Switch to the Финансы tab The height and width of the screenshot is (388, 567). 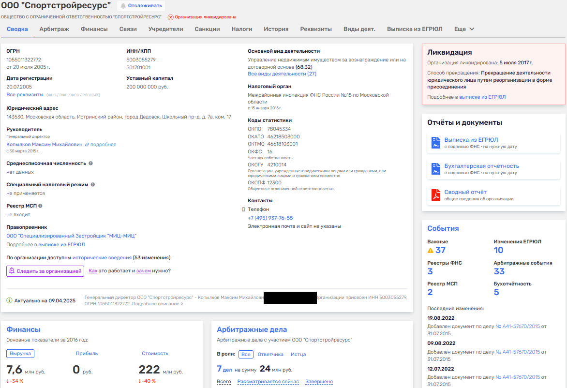click(x=94, y=29)
